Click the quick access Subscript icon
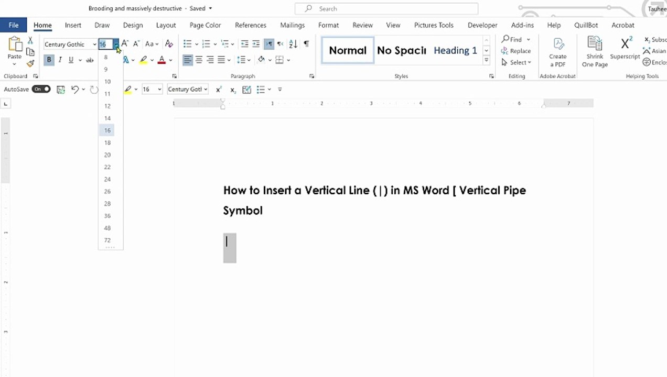The height and width of the screenshot is (377, 667). click(233, 90)
